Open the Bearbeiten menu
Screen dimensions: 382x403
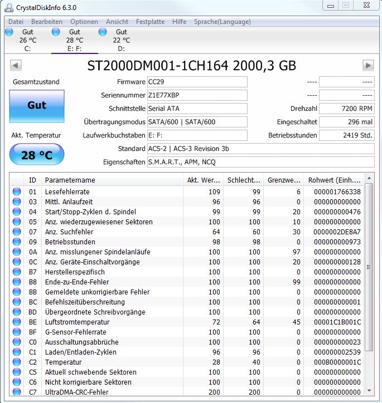click(x=47, y=22)
